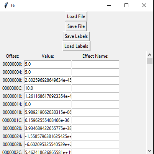154x154 pixels.
Task: Click the Save File button
Action: point(76,26)
